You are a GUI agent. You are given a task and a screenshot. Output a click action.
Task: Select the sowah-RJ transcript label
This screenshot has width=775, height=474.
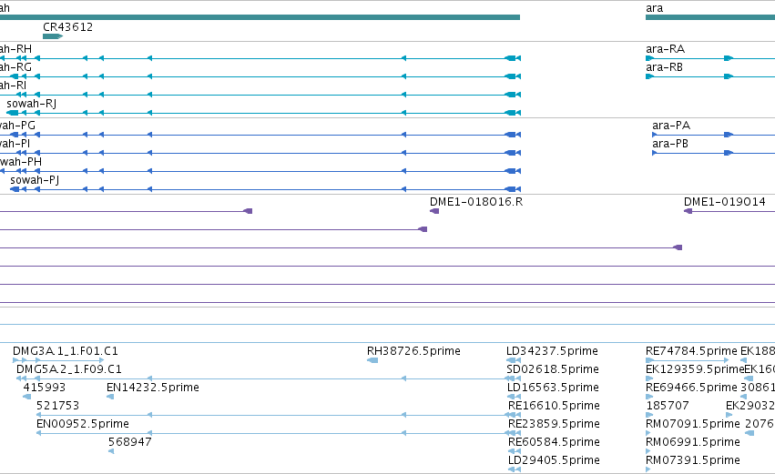coord(32,104)
